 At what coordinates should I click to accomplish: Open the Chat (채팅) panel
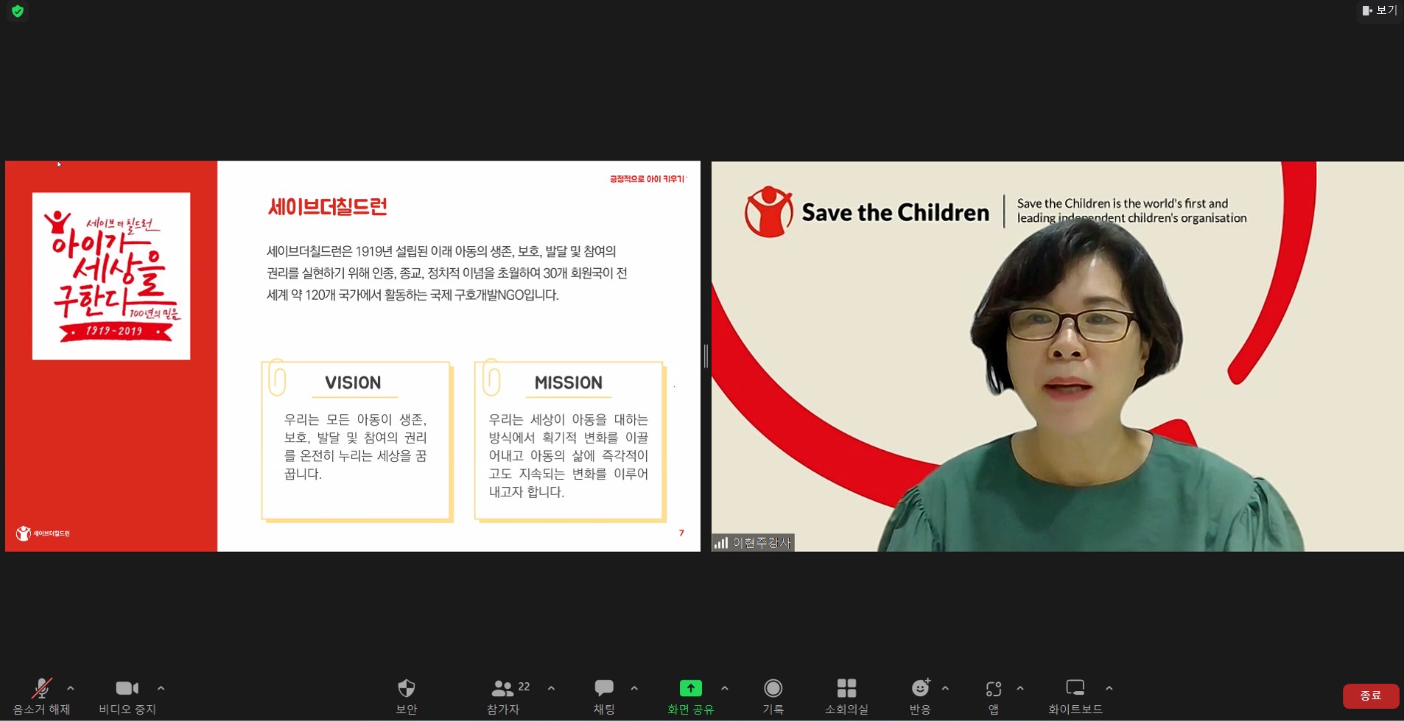(604, 696)
